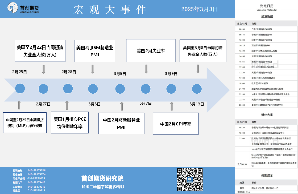Click the 全国政协十四届三次会议新闻发布会 event row
Screen dimensions: 298x194
(266, 133)
